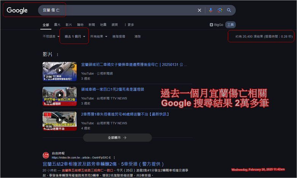
Task: Open video link 宜蘭頭城初二車禍女子變換車道
Action: (x=134, y=65)
